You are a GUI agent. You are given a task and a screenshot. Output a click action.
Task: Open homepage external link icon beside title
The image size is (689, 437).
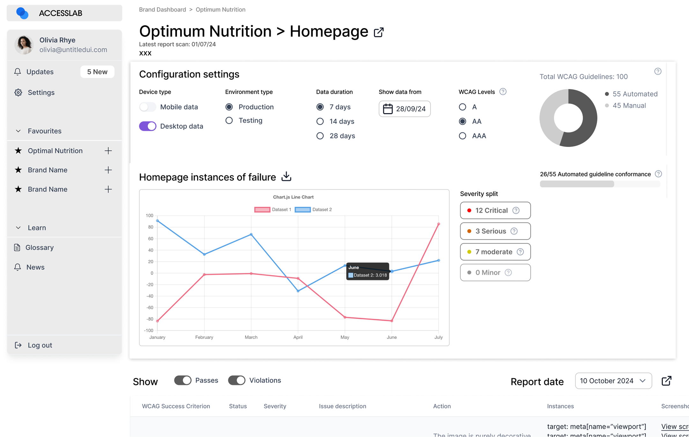click(379, 32)
